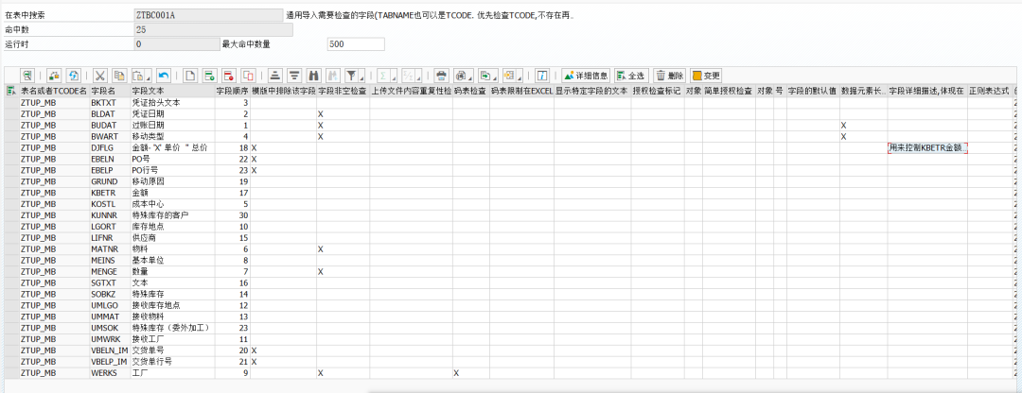The height and width of the screenshot is (393, 1022).
Task: Click the 字段的默认值 column header
Action: coord(813,92)
